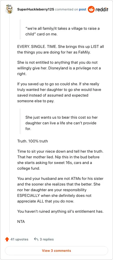
Task: Click the "reddit" wordmark text
Action: [102, 9]
